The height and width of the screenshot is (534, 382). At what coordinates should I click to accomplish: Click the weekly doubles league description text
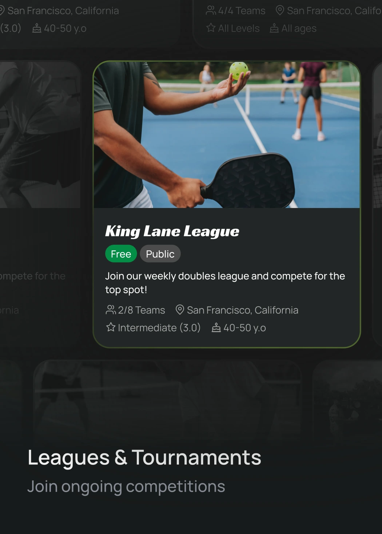[225, 283]
